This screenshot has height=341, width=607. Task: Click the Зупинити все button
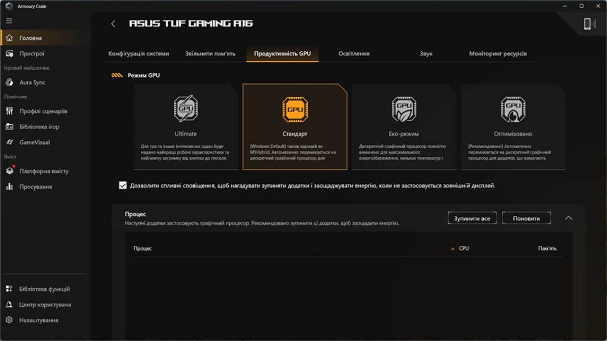click(x=472, y=218)
